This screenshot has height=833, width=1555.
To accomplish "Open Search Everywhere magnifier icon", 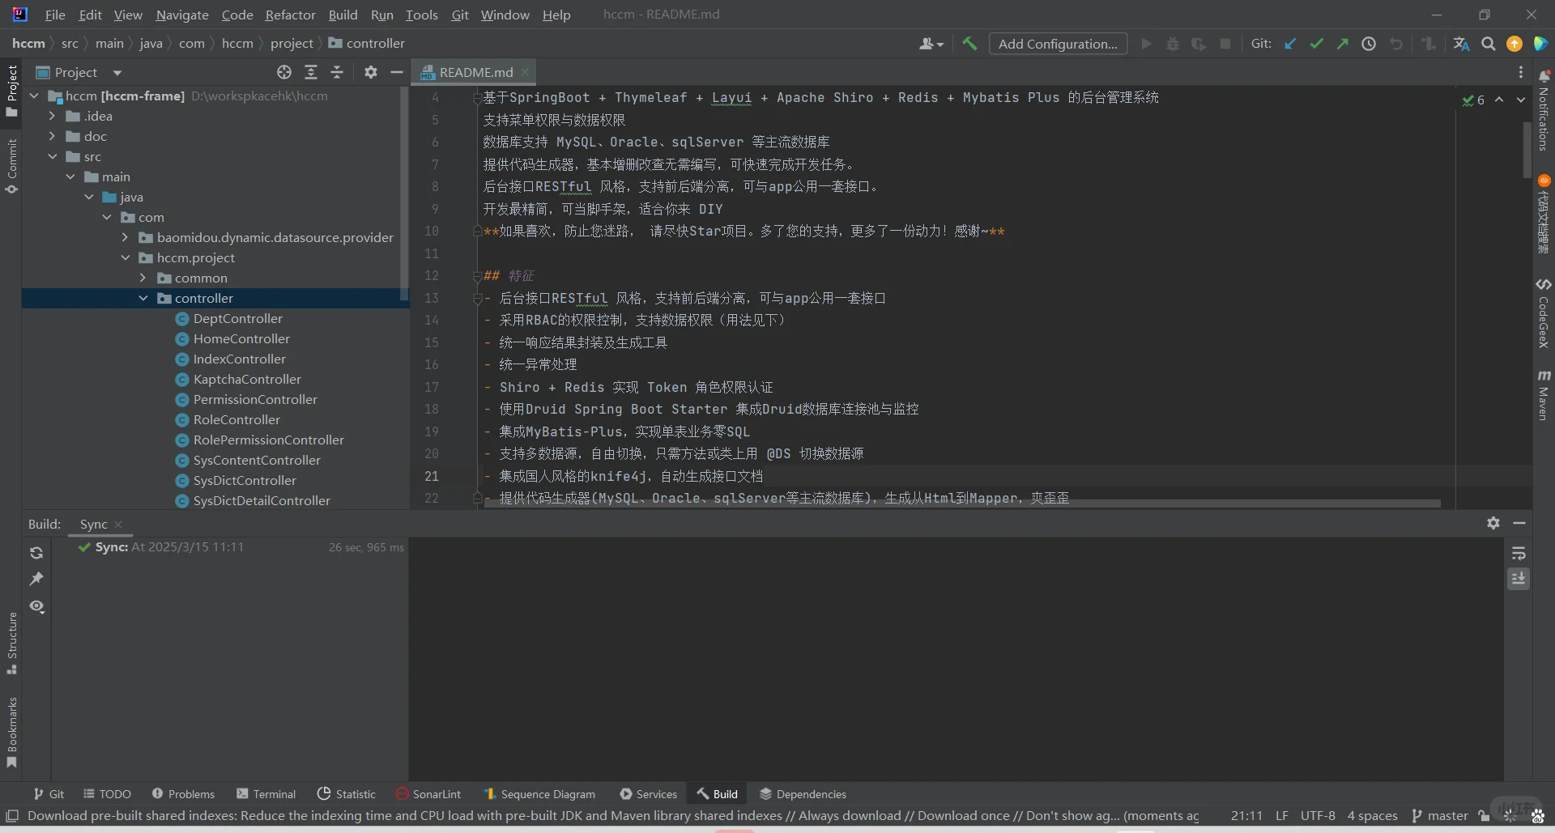I will pyautogui.click(x=1489, y=44).
